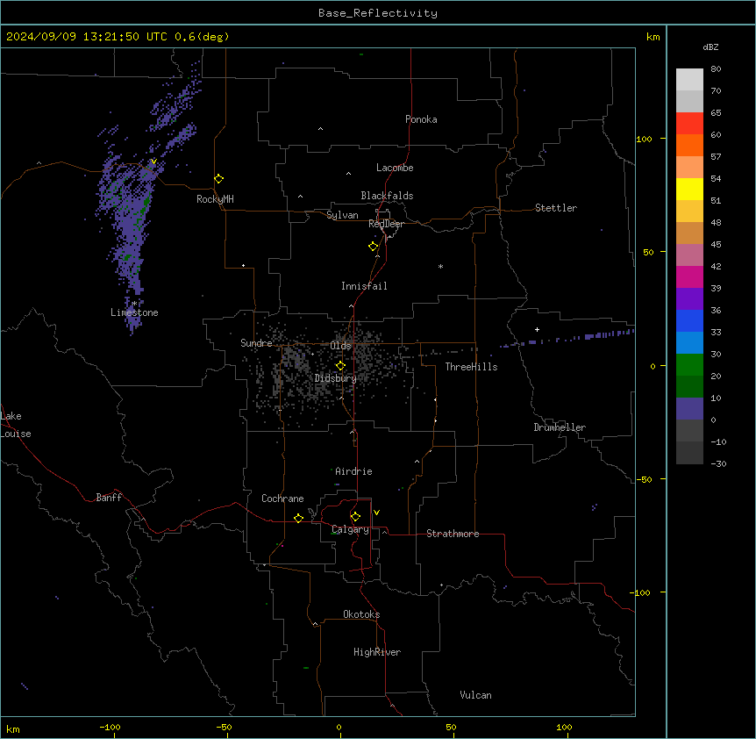Screen dimensions: 756x739
Task: Click the Limestone label
Action: click(134, 312)
